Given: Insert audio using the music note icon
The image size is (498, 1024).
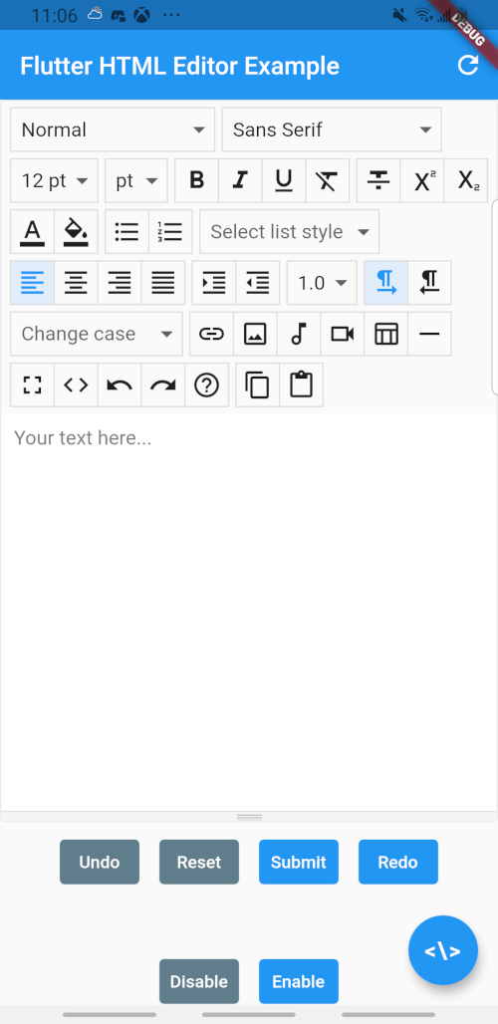Looking at the screenshot, I should (x=299, y=334).
